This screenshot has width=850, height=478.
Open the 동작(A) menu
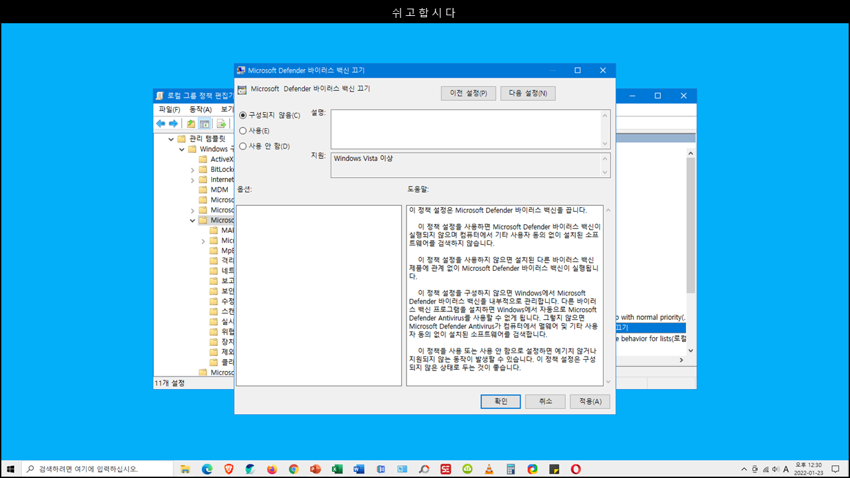(x=201, y=109)
